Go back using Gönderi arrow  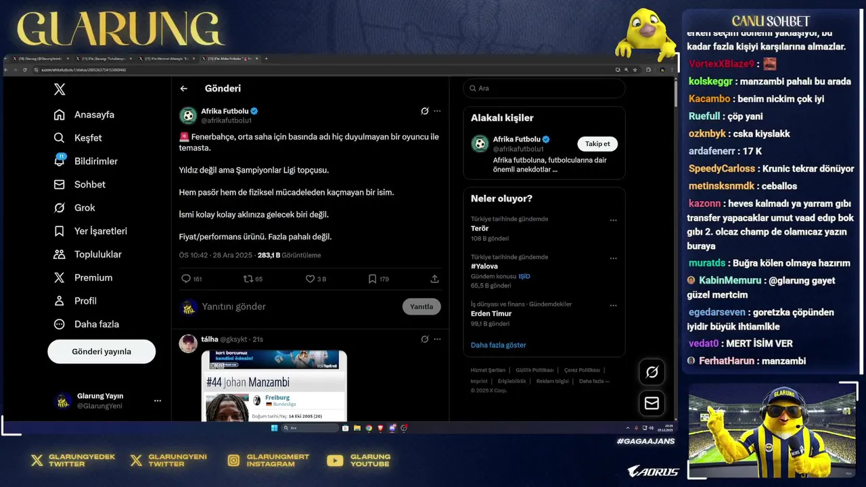tap(183, 89)
